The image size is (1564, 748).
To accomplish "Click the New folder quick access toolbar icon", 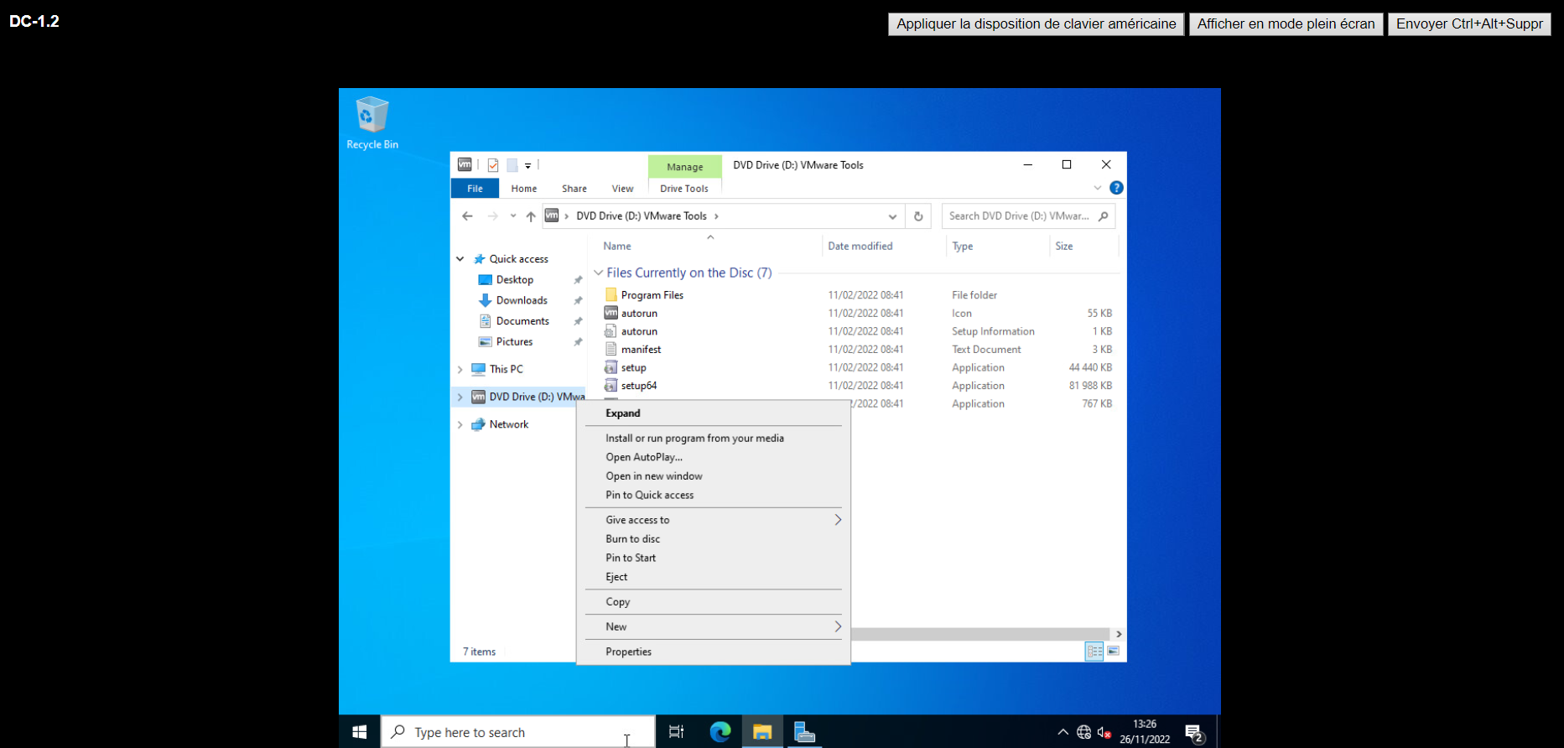I will [512, 165].
